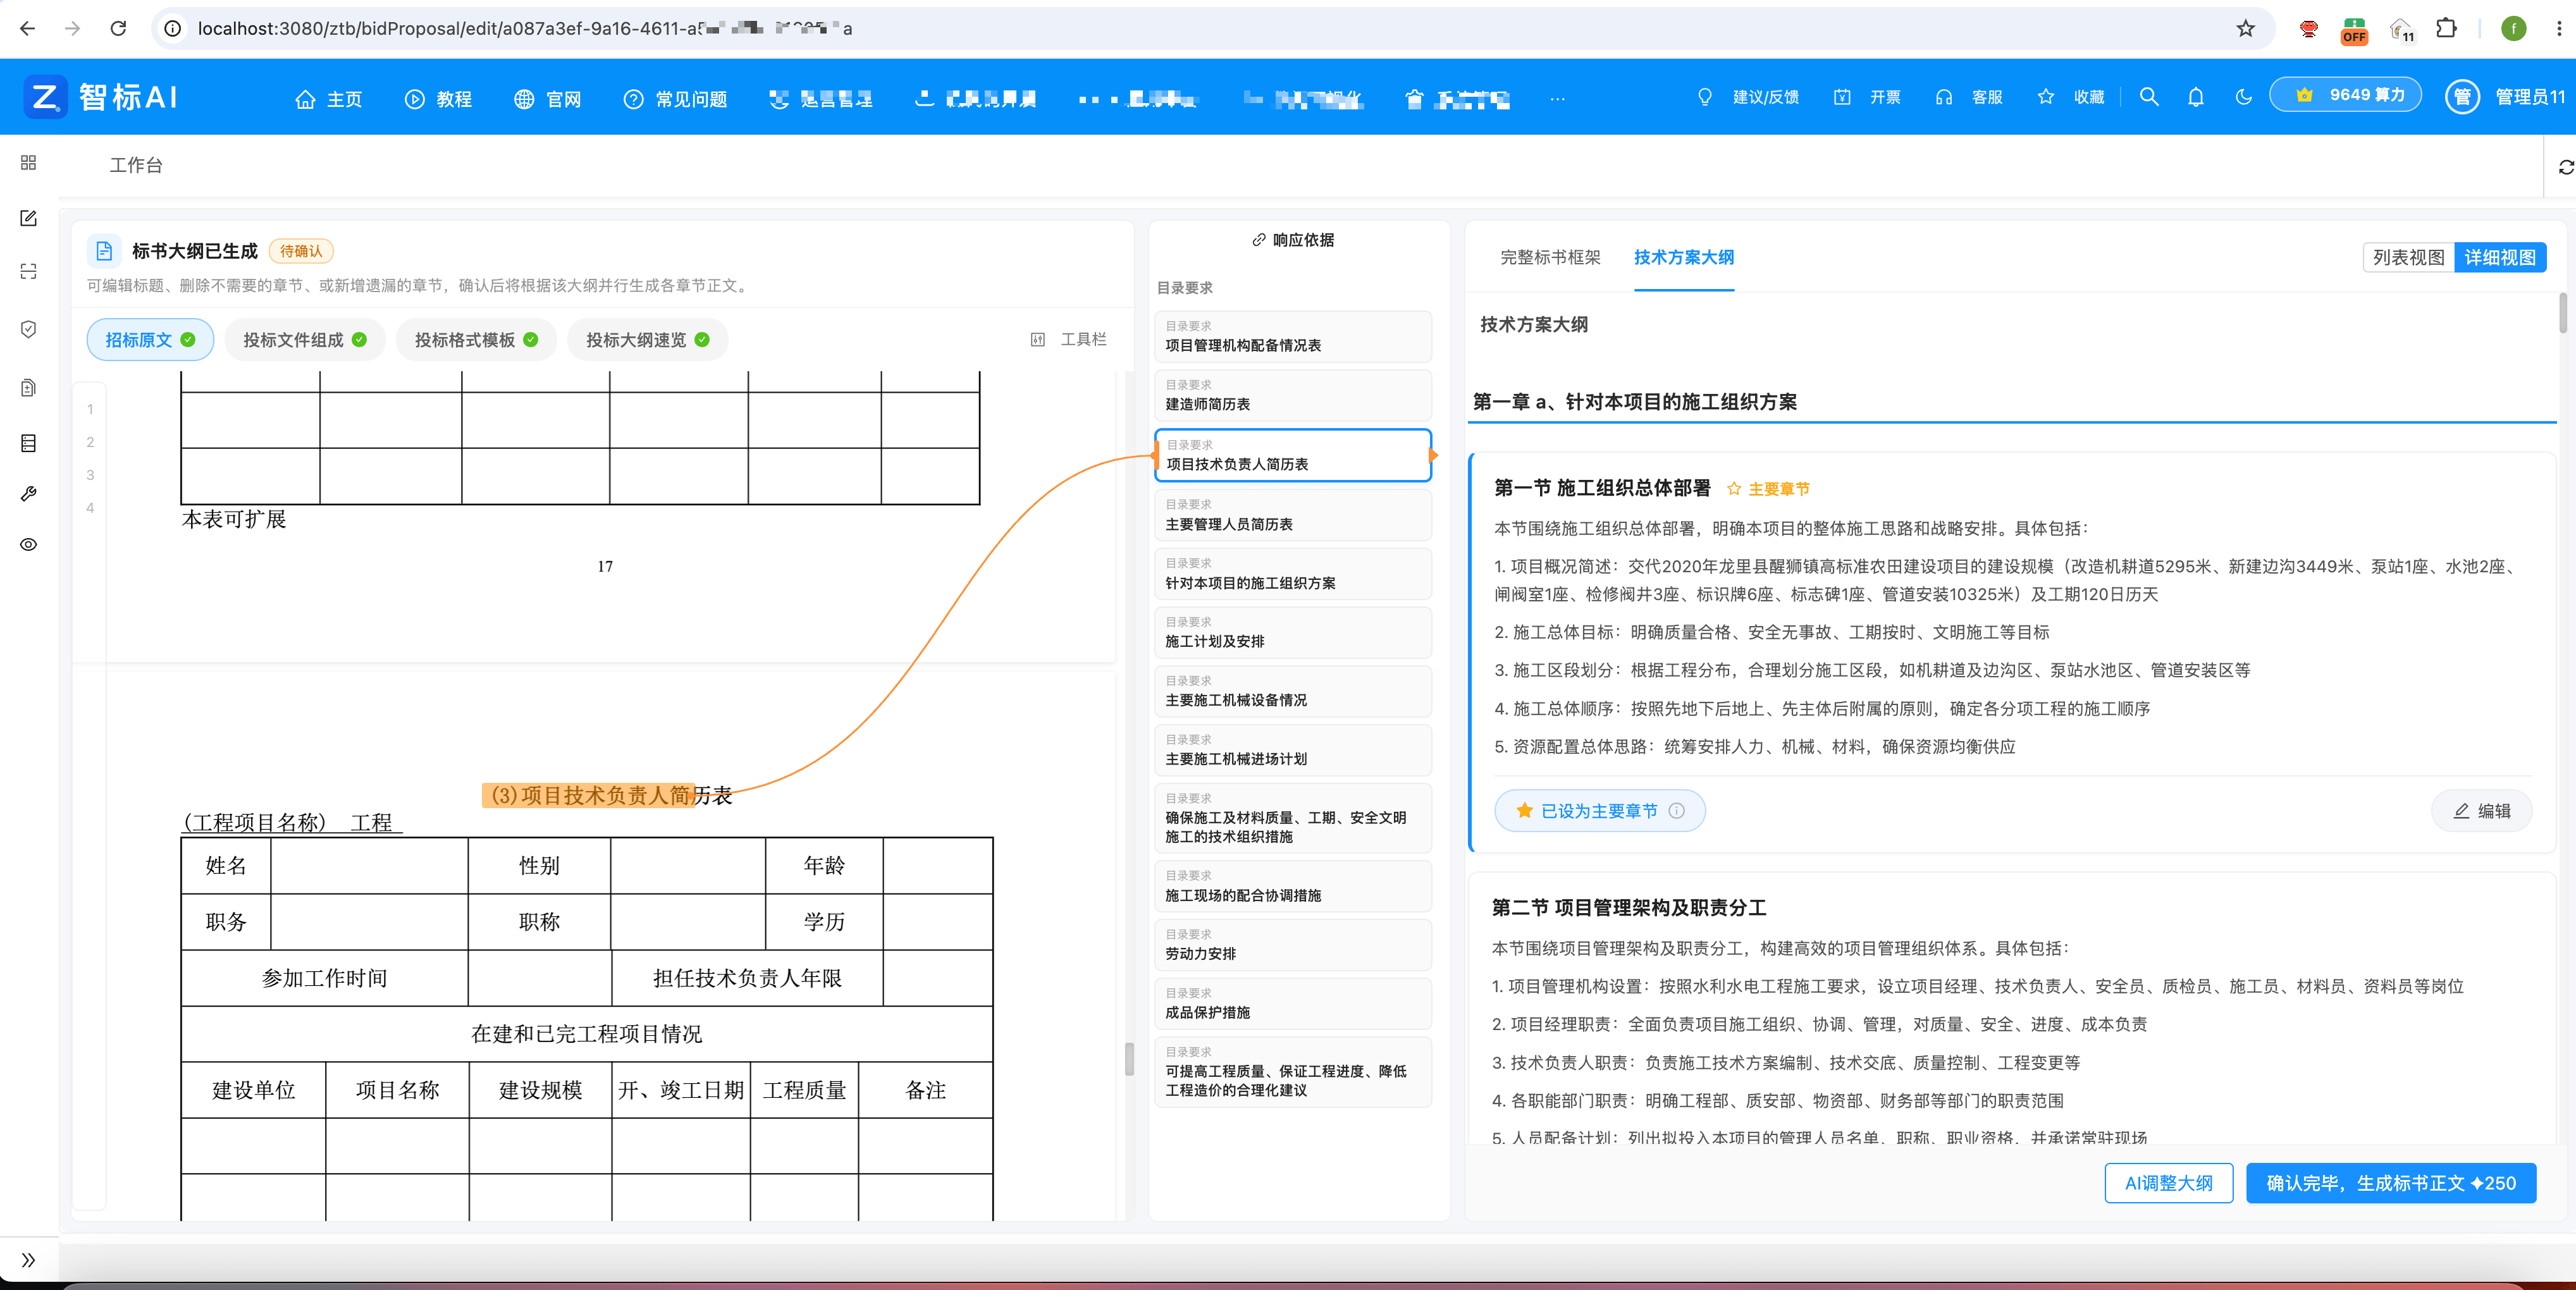Click the info icon in 已设为主要章节
This screenshot has width=2576, height=1290.
(x=1677, y=811)
